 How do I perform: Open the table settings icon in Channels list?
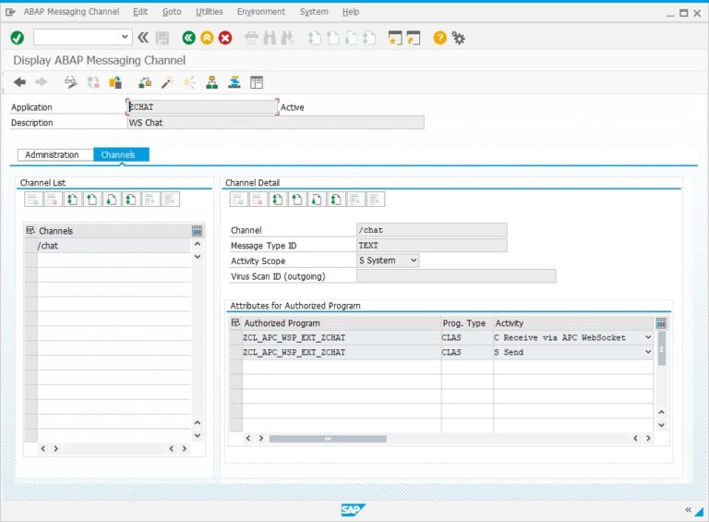pyautogui.click(x=197, y=230)
